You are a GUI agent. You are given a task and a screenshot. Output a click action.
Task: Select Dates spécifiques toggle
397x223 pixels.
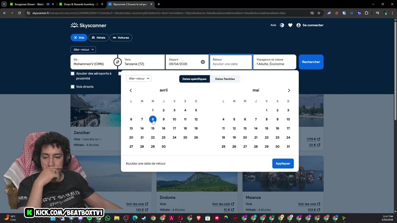pos(194,79)
